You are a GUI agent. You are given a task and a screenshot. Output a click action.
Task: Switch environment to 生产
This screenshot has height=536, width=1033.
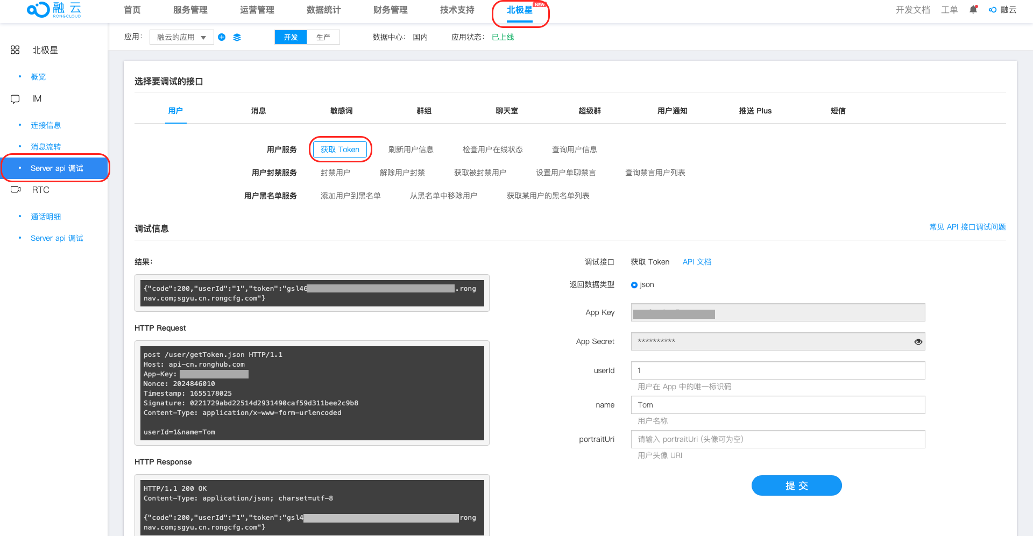click(323, 37)
